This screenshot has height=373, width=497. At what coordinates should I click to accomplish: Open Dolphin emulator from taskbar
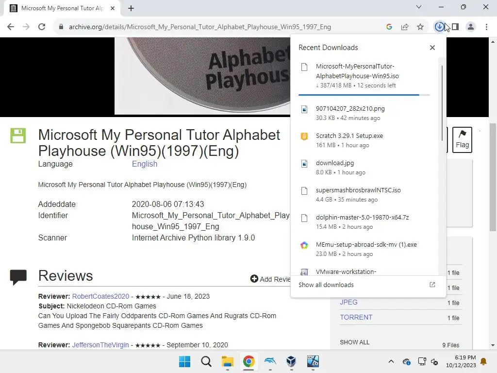tap(270, 361)
